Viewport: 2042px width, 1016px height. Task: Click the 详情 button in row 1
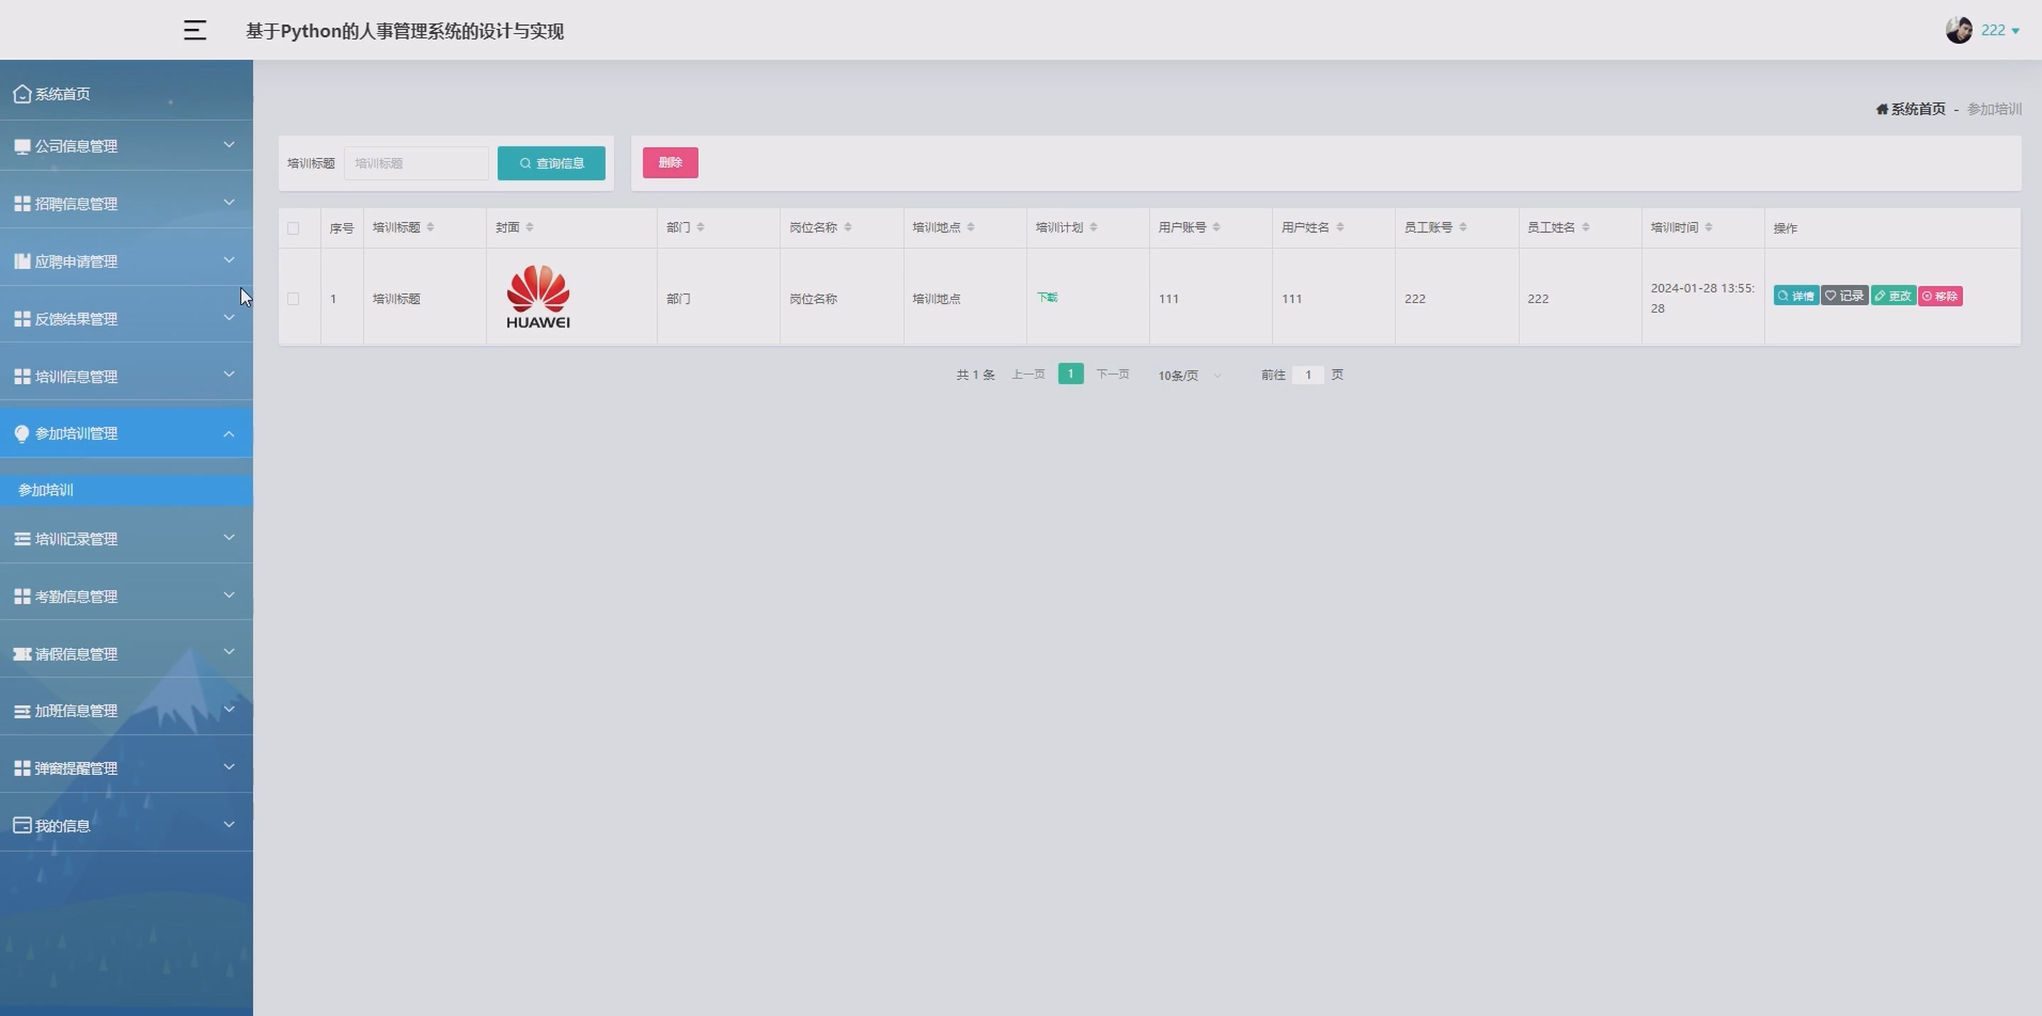pos(1796,296)
